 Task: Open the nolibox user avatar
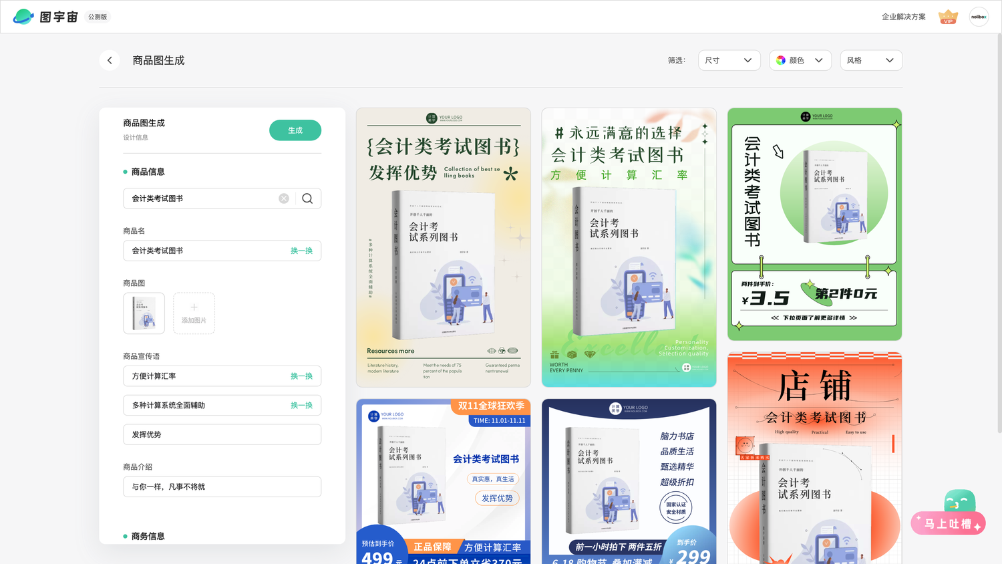pyautogui.click(x=979, y=17)
